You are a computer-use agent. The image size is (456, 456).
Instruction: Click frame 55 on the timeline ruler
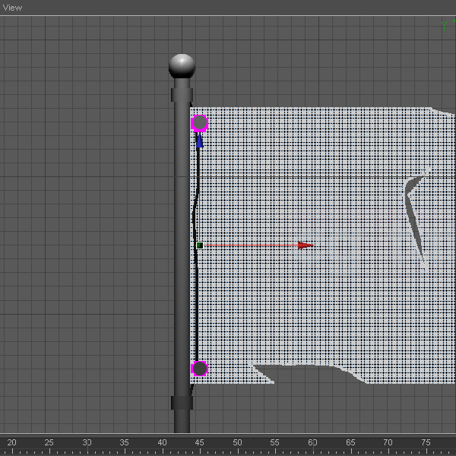pos(275,442)
